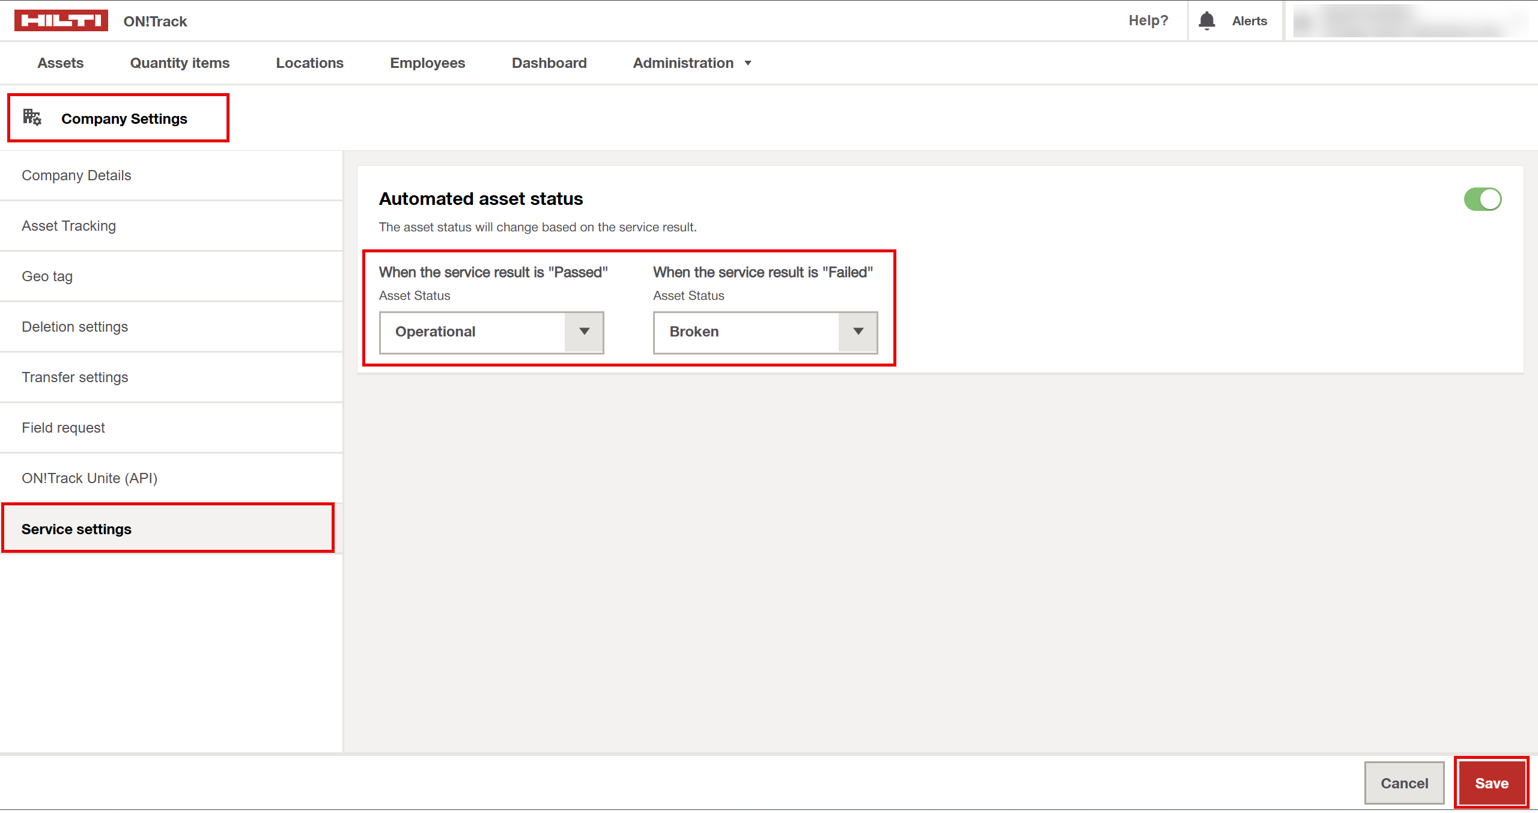
Task: Open the Employees tab
Action: point(427,63)
